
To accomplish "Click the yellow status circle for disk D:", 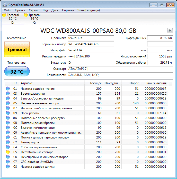I will coord(4,15).
